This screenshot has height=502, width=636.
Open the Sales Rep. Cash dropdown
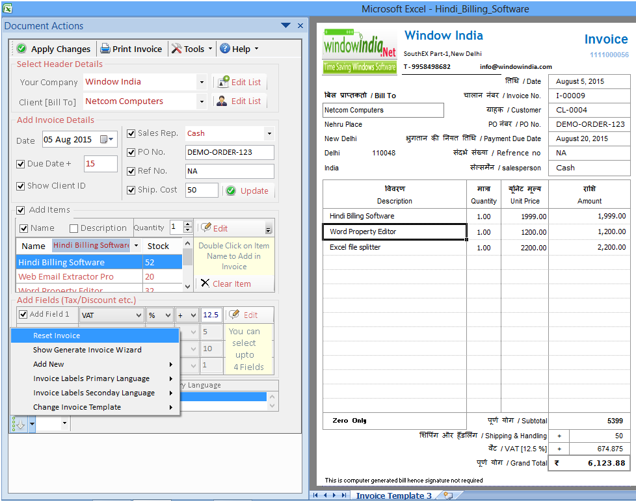(269, 133)
